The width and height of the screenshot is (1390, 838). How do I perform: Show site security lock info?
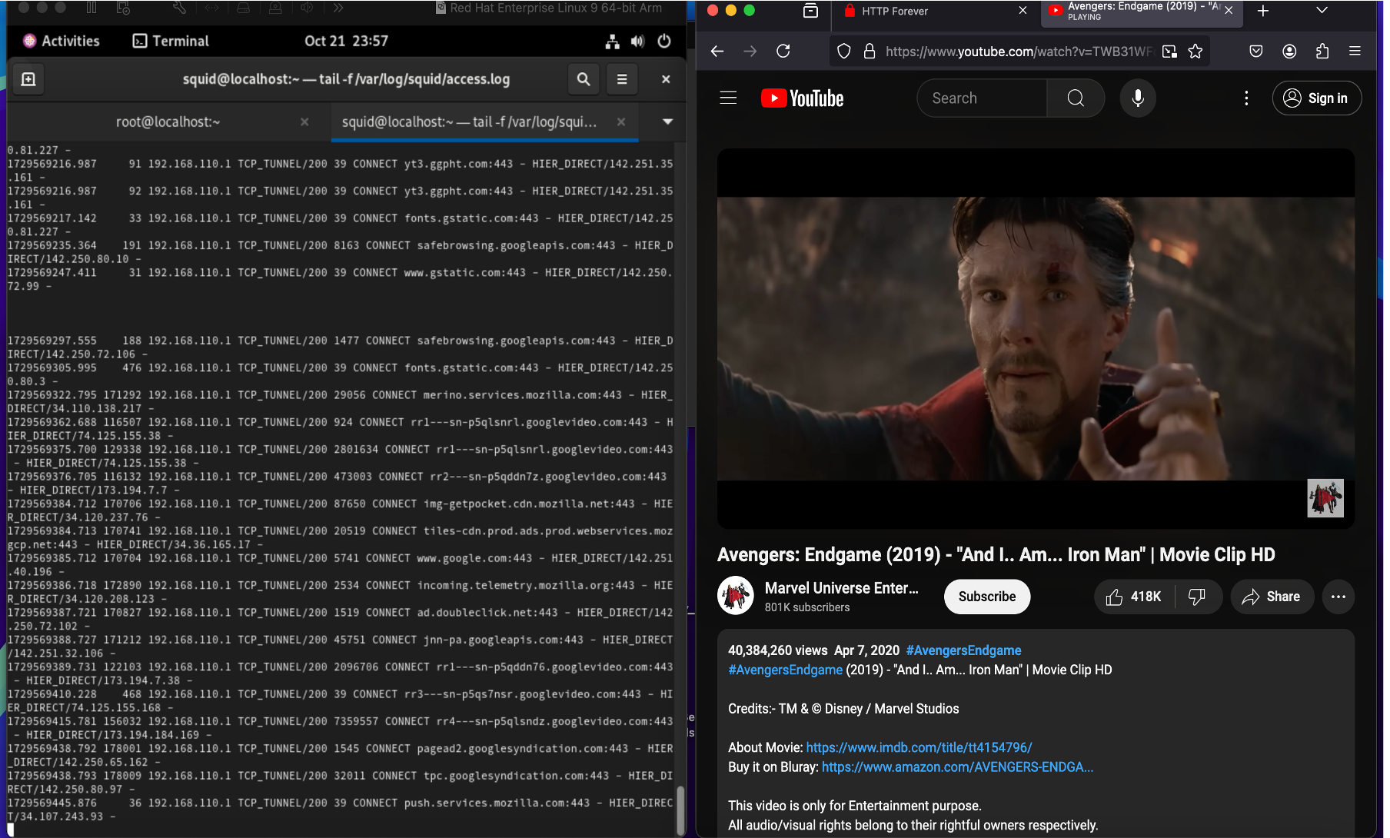[870, 52]
